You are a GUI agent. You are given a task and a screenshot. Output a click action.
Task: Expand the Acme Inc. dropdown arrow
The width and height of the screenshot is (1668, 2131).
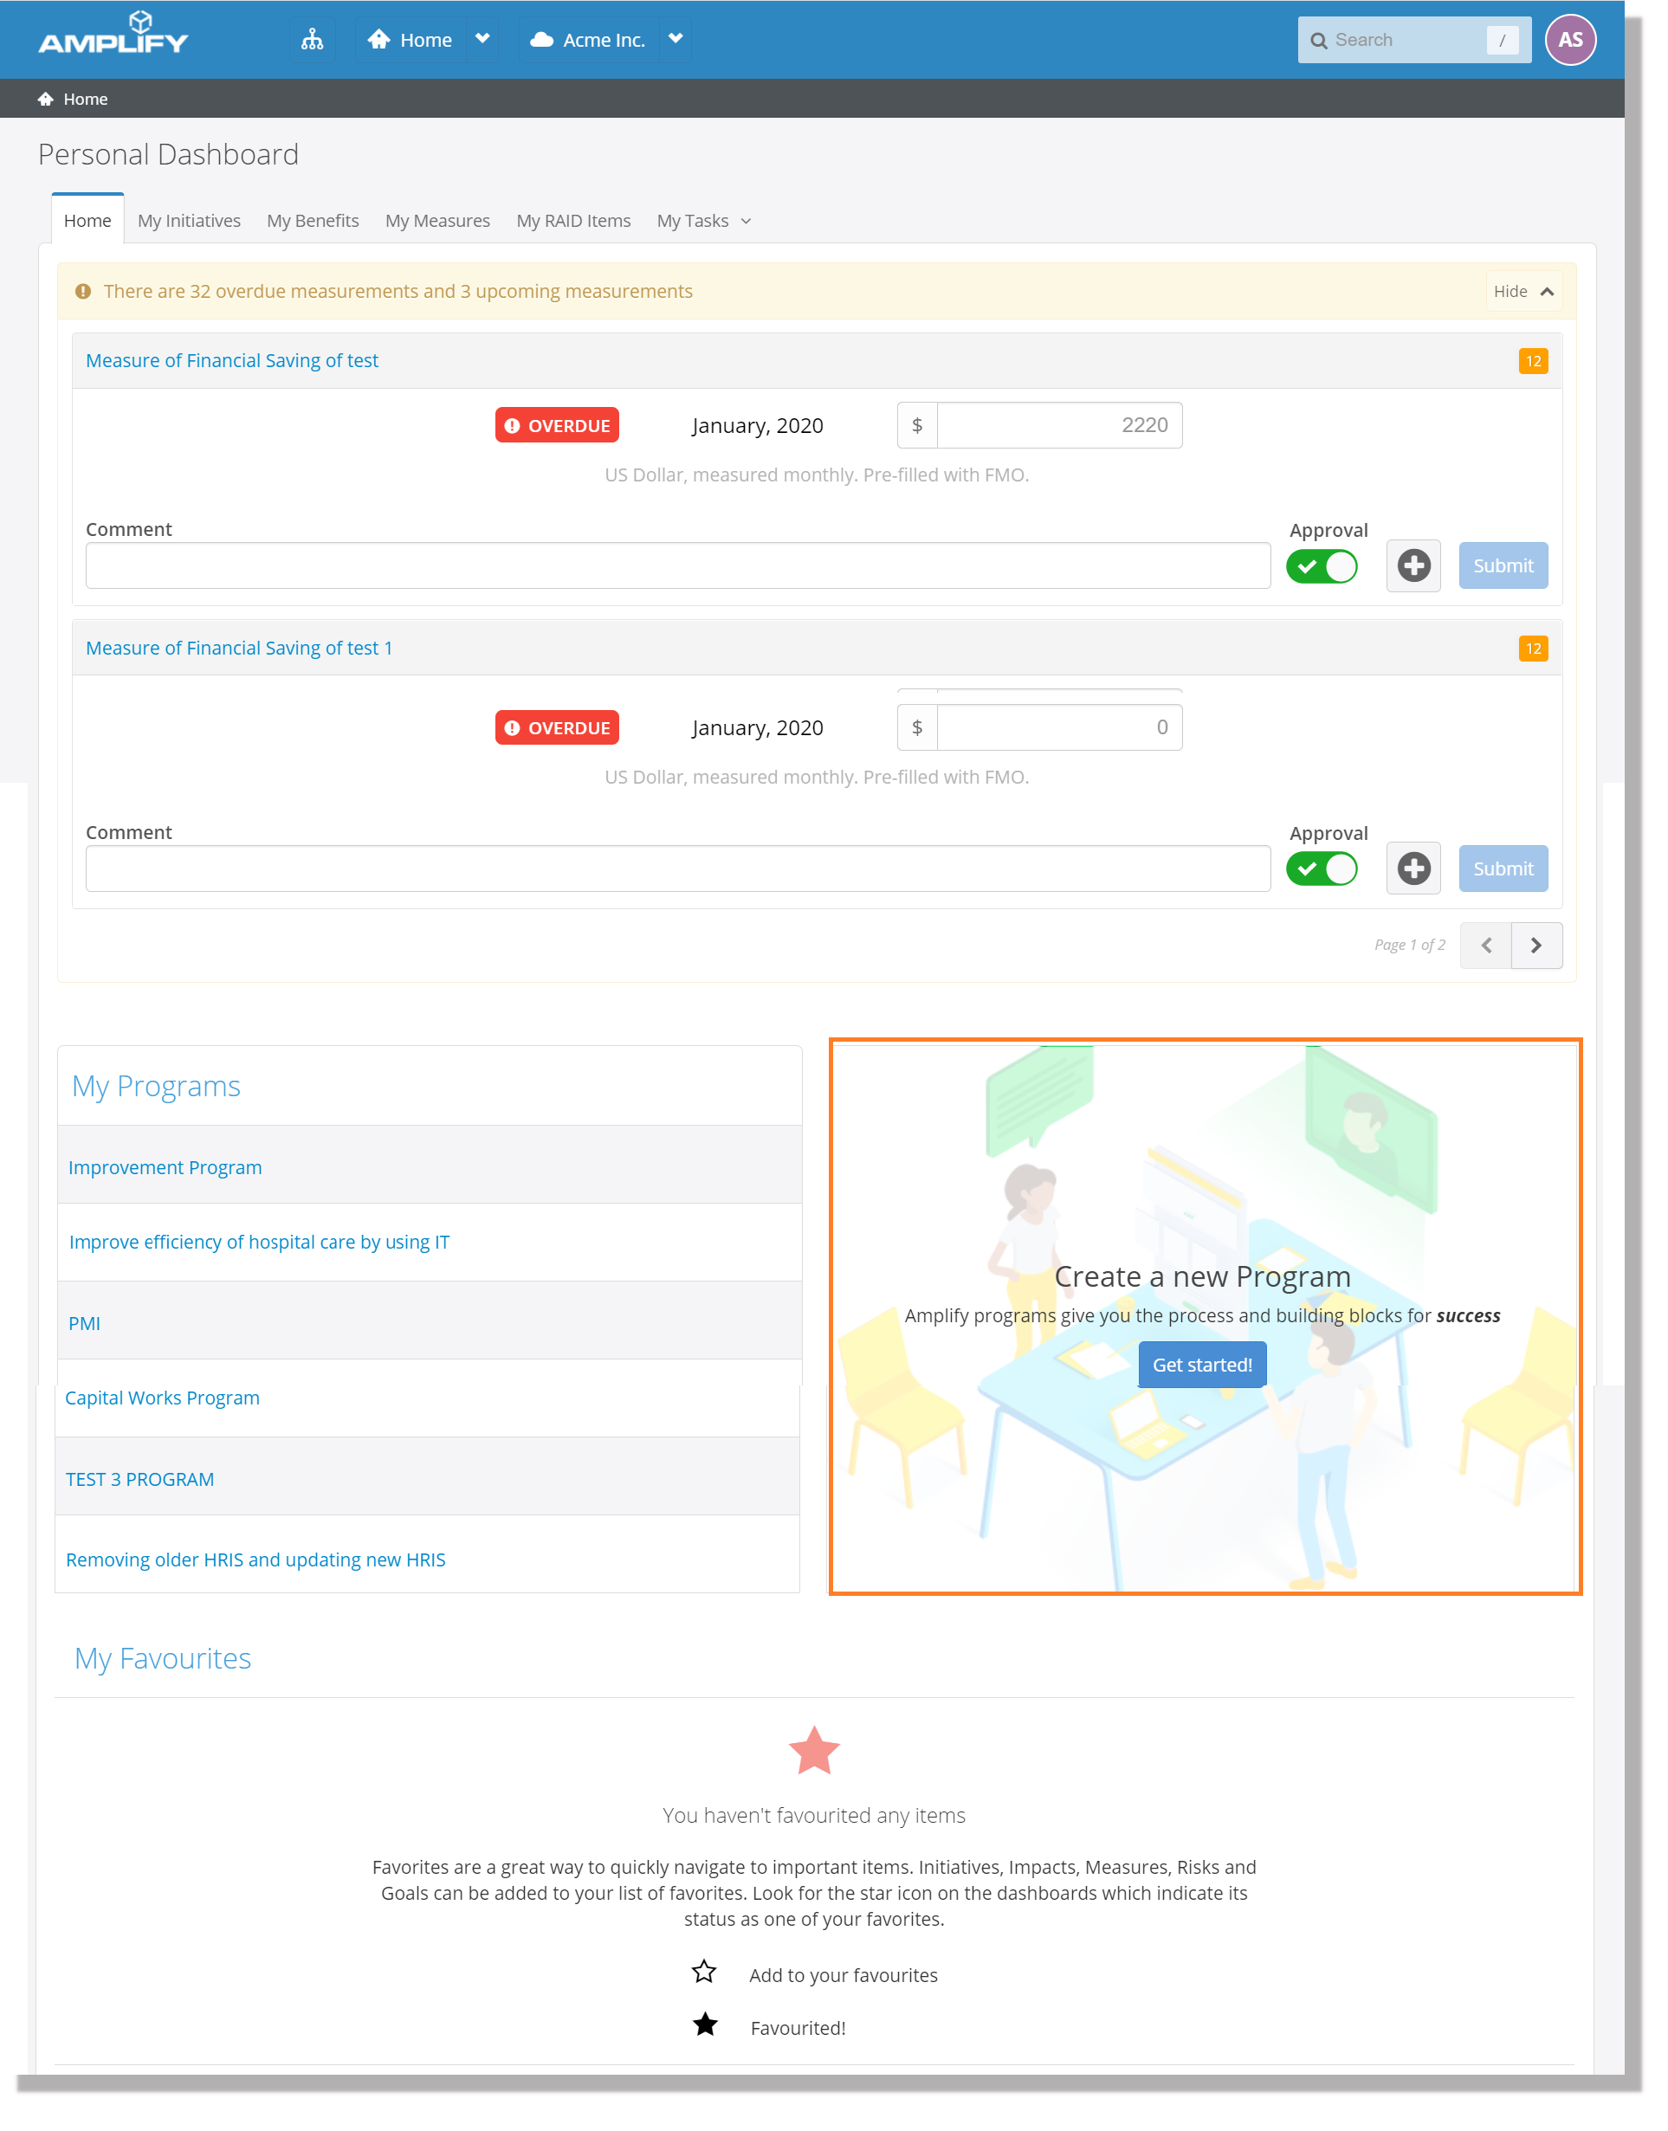pyautogui.click(x=675, y=40)
